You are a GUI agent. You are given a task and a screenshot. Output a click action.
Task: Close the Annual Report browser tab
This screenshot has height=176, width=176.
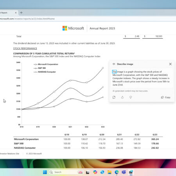pyautogui.click(x=16, y=13)
